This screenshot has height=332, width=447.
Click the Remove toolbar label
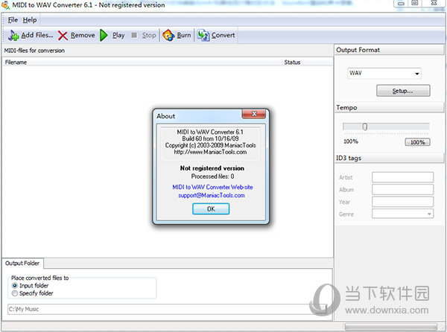tap(83, 35)
